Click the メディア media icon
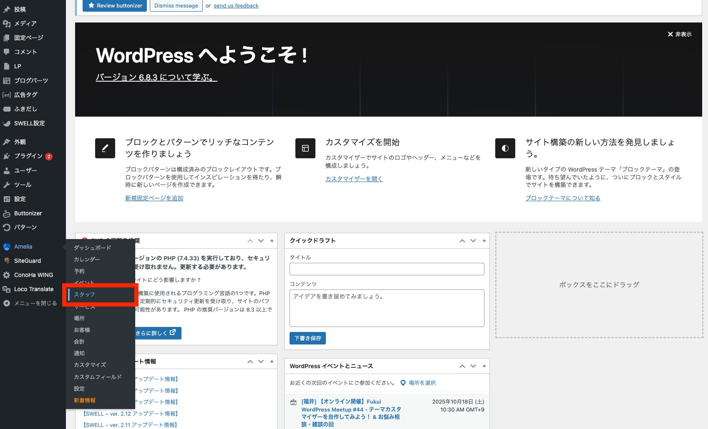Viewport: 708px width, 429px height. [x=7, y=24]
